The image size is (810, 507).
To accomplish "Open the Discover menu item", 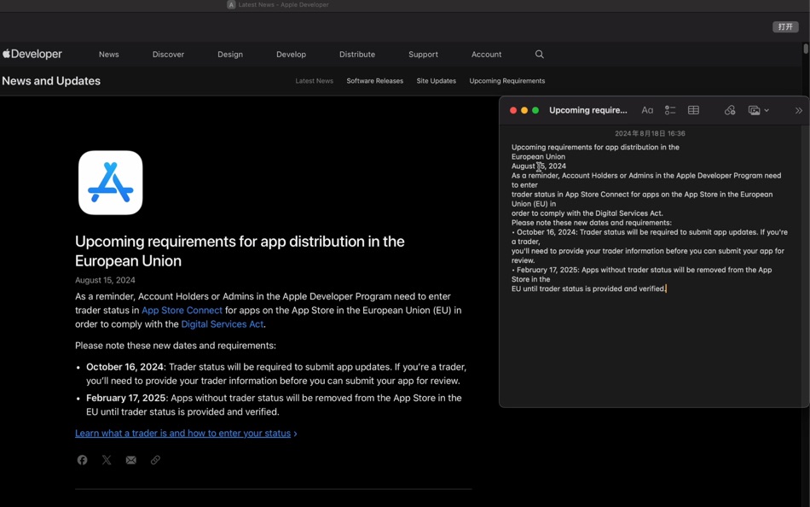I will tap(169, 55).
